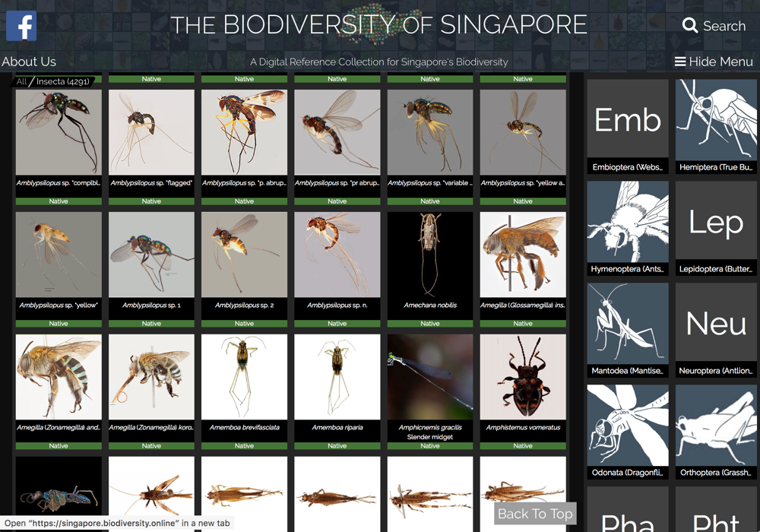This screenshot has width=760, height=532.
Task: Open Amegilla (Glossamegilla) ins.. bee thumbnail
Action: (523, 255)
